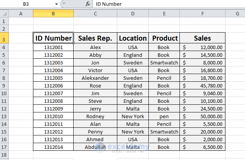Select column E header

tap(164, 13)
